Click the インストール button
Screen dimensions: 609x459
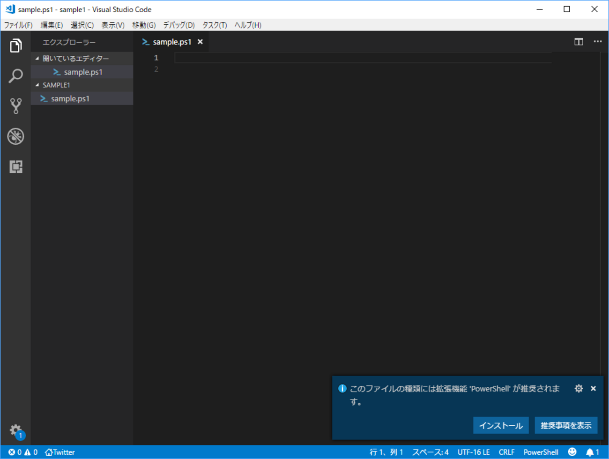[x=501, y=425]
